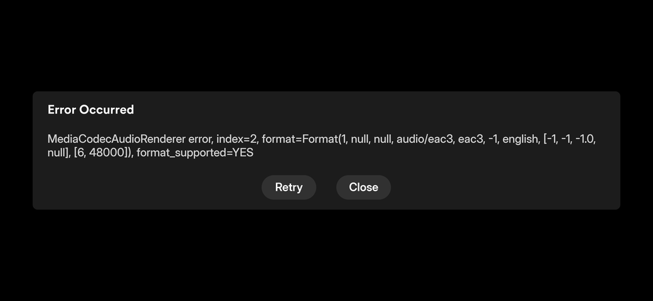The width and height of the screenshot is (653, 301).
Task: Click the word MediaCodecAudioRenderer in error message
Action: (116, 139)
